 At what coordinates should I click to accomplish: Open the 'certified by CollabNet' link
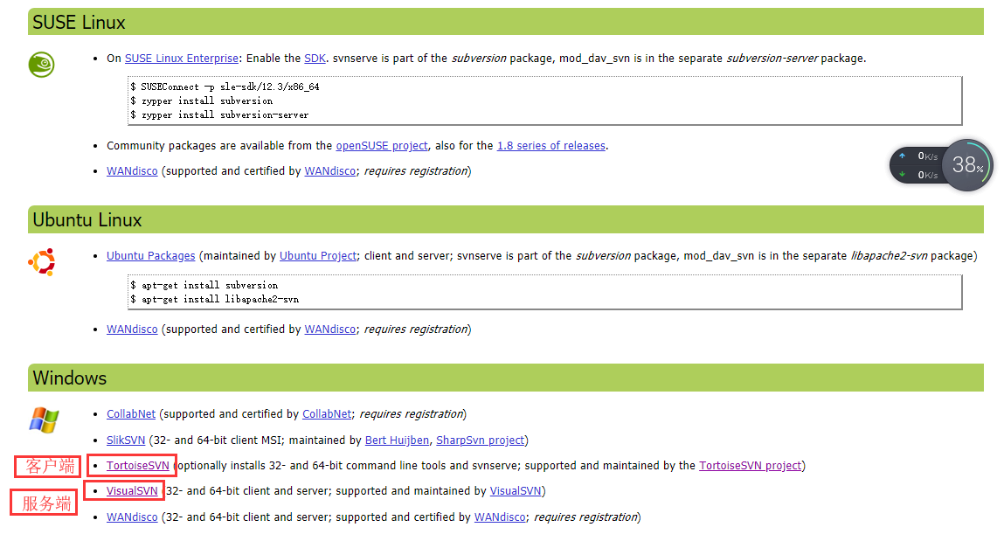327,414
